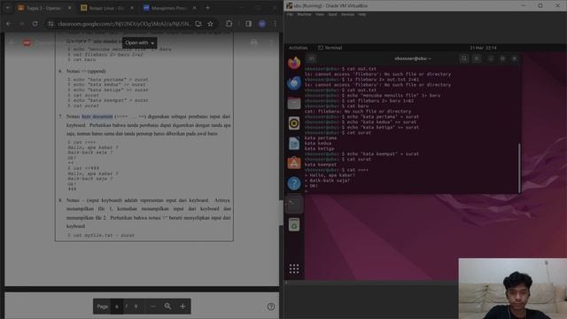Open the VirtualBox Input menu
The width and height of the screenshot is (567, 319).
pos(333,14)
